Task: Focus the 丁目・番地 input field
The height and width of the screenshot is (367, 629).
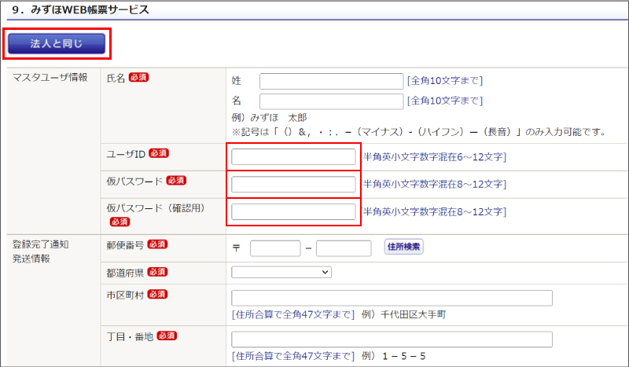Action: [x=392, y=339]
